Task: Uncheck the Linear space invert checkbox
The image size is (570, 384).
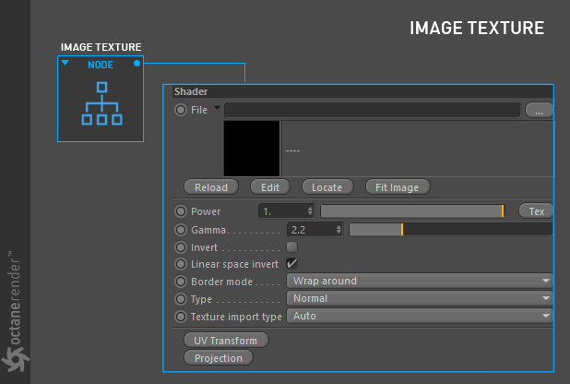Action: pos(291,263)
